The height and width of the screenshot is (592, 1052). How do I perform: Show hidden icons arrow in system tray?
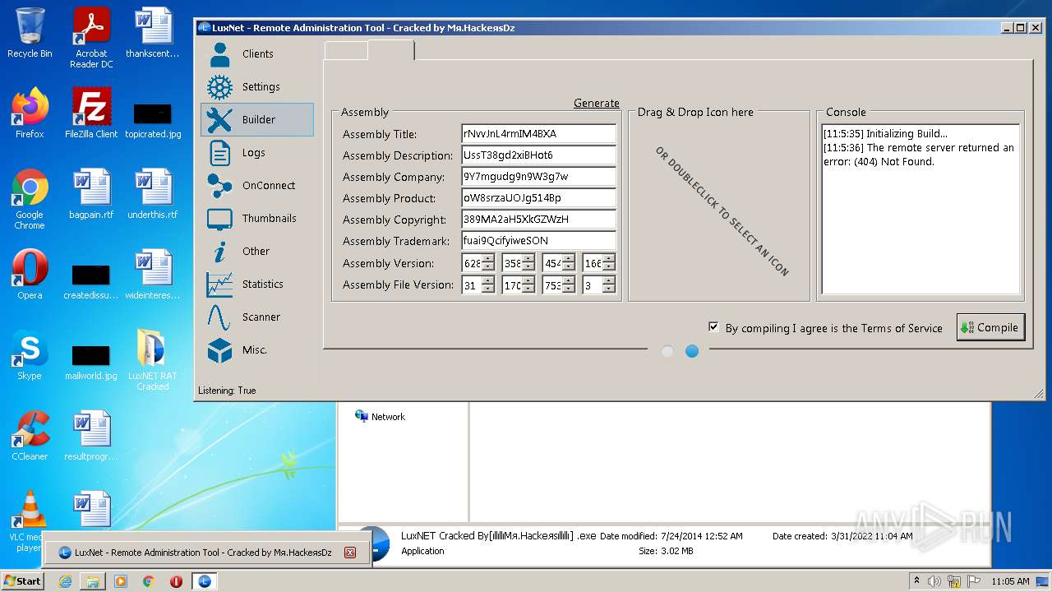[916, 581]
